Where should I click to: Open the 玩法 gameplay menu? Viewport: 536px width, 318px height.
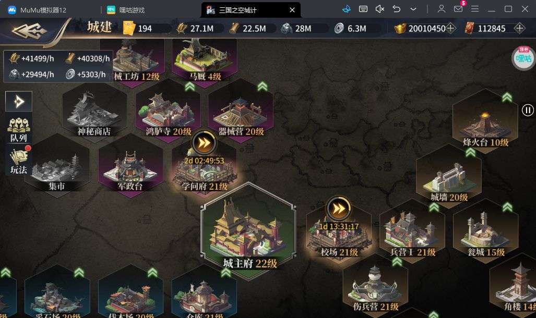[x=19, y=161]
